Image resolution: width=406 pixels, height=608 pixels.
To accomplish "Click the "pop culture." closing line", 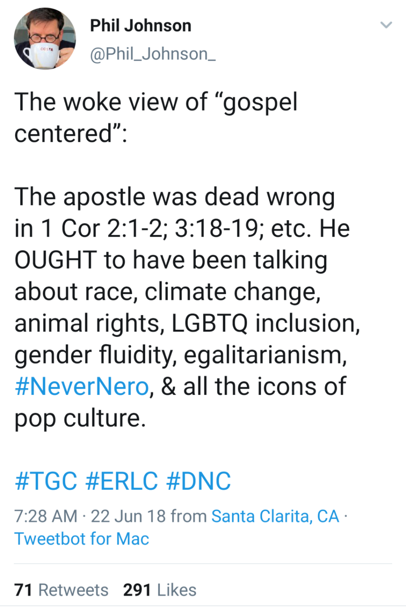I will point(80,418).
